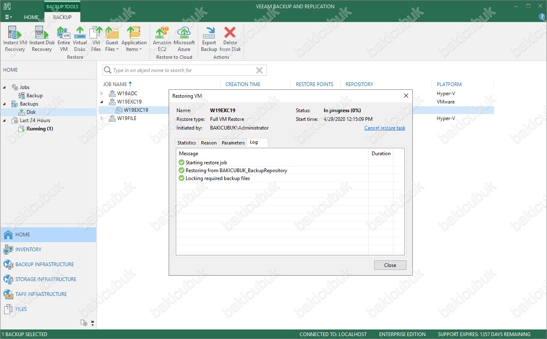Click the Cancel restore task link
The height and width of the screenshot is (339, 547).
tap(385, 128)
